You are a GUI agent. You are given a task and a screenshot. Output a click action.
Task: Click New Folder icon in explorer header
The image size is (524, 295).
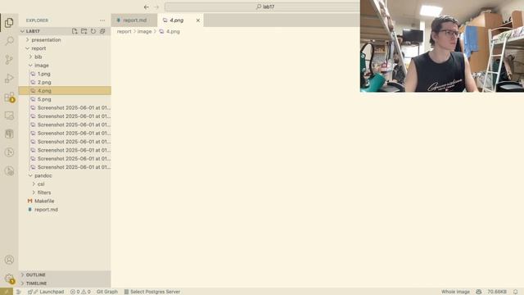84,31
